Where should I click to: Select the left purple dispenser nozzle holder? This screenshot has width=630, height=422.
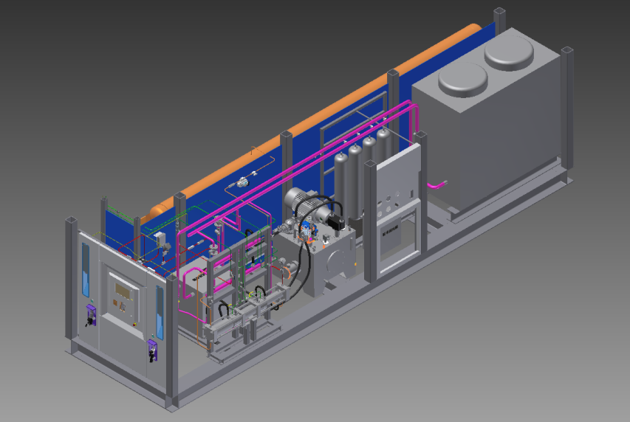point(90,315)
